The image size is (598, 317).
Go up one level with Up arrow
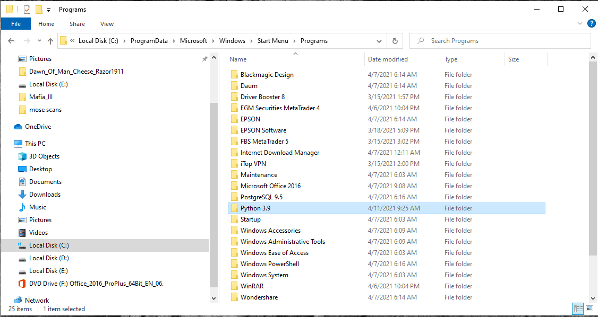pos(50,41)
